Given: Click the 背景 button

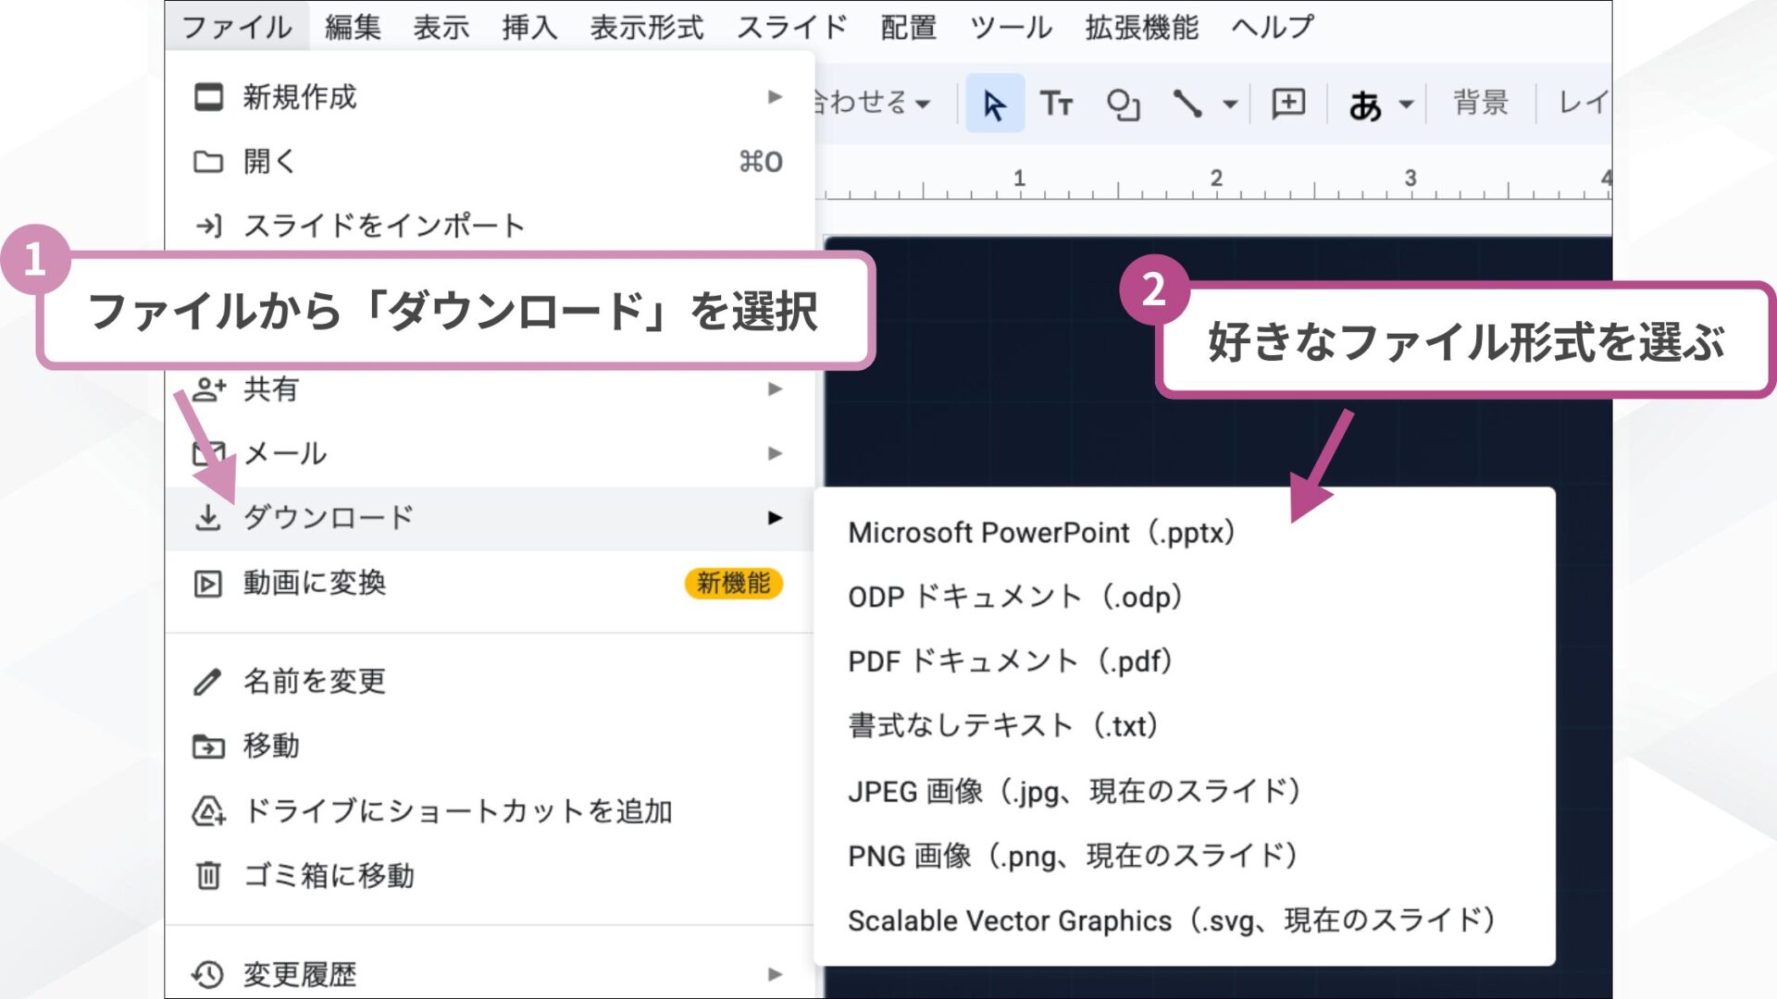Looking at the screenshot, I should point(1478,104).
